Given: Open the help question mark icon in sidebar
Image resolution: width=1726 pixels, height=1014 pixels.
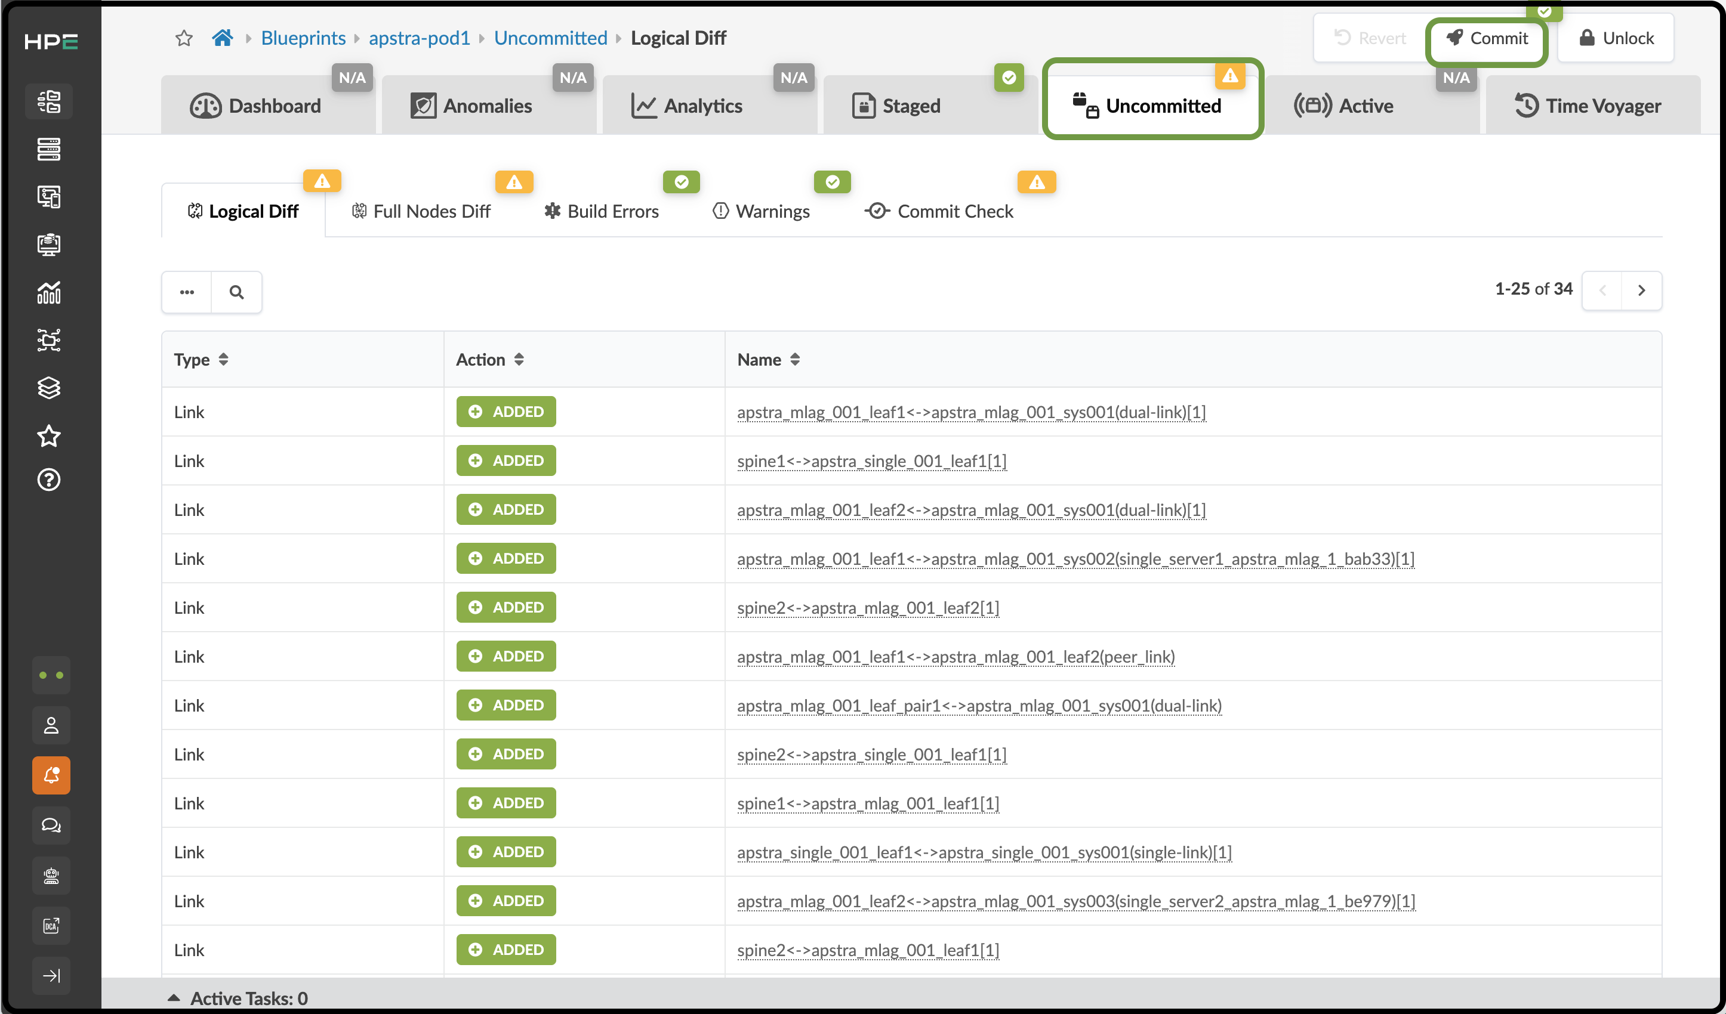Looking at the screenshot, I should click(50, 480).
